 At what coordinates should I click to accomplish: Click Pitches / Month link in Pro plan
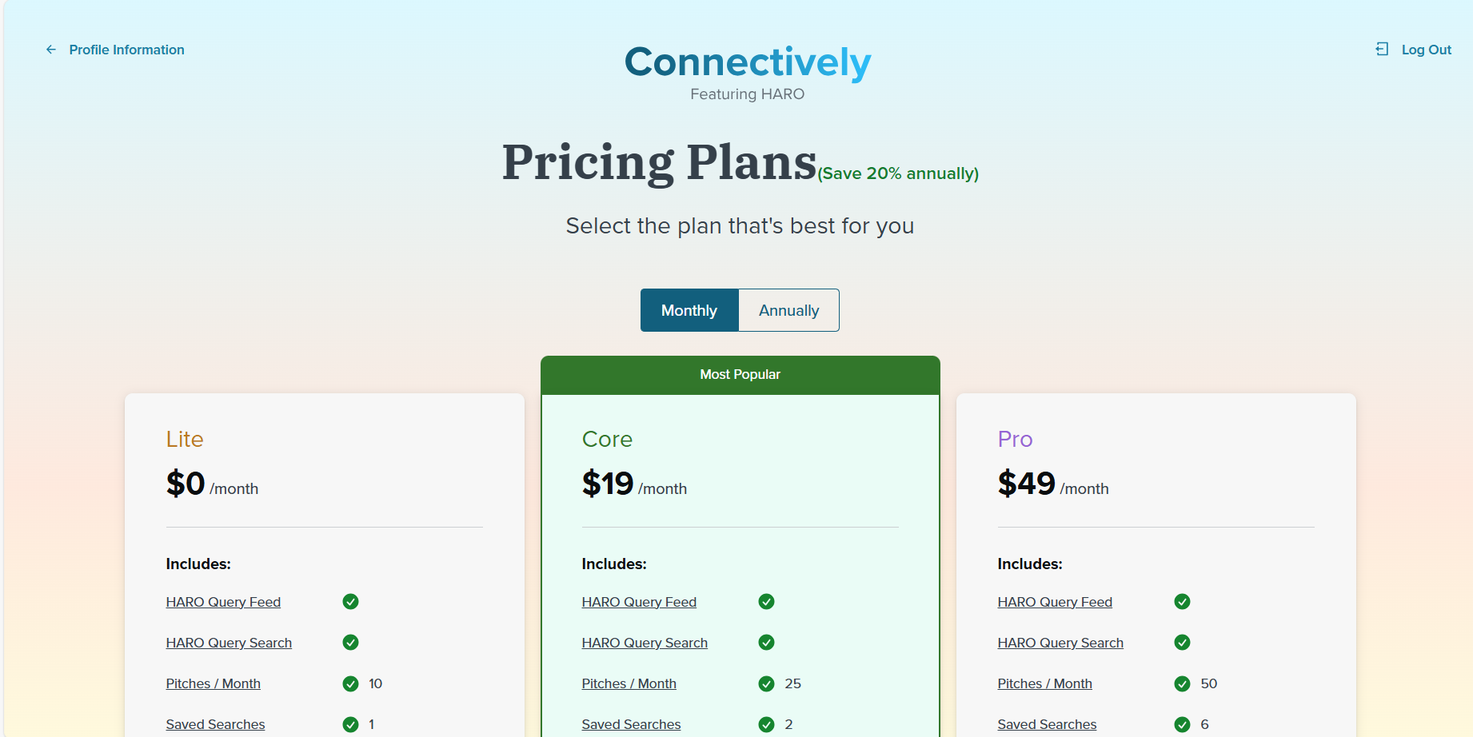pos(1044,683)
